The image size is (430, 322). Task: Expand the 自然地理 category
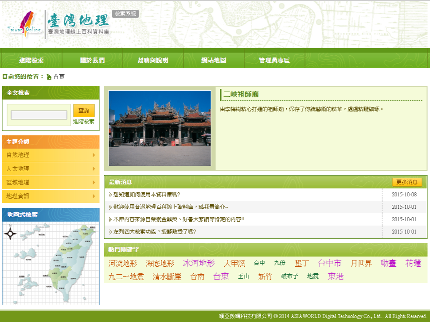point(51,155)
